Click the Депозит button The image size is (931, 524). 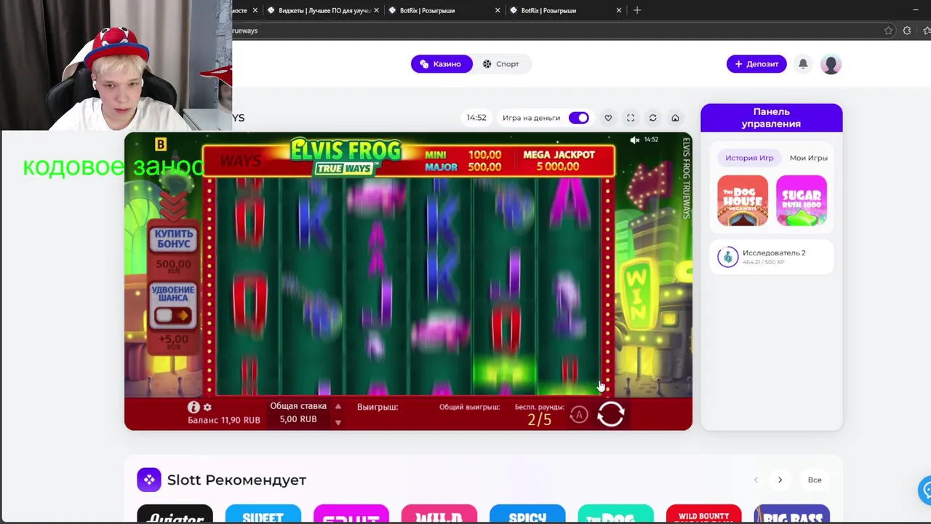click(756, 64)
